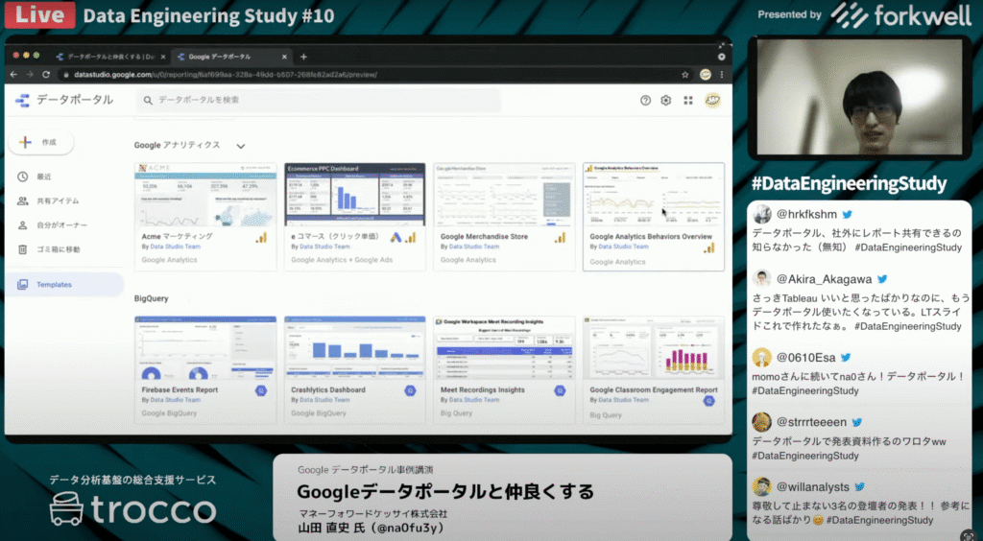This screenshot has width=983, height=541.
Task: Click the Data Portal logo icon
Action: 22,100
